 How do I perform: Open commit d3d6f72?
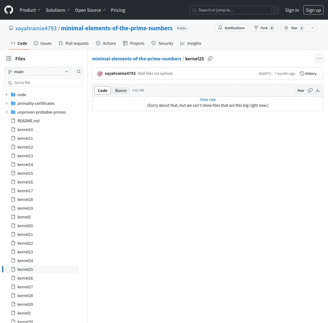coord(265,74)
